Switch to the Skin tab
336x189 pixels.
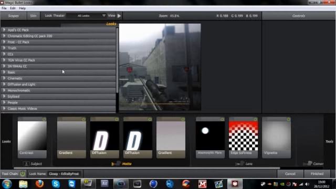coord(33,16)
